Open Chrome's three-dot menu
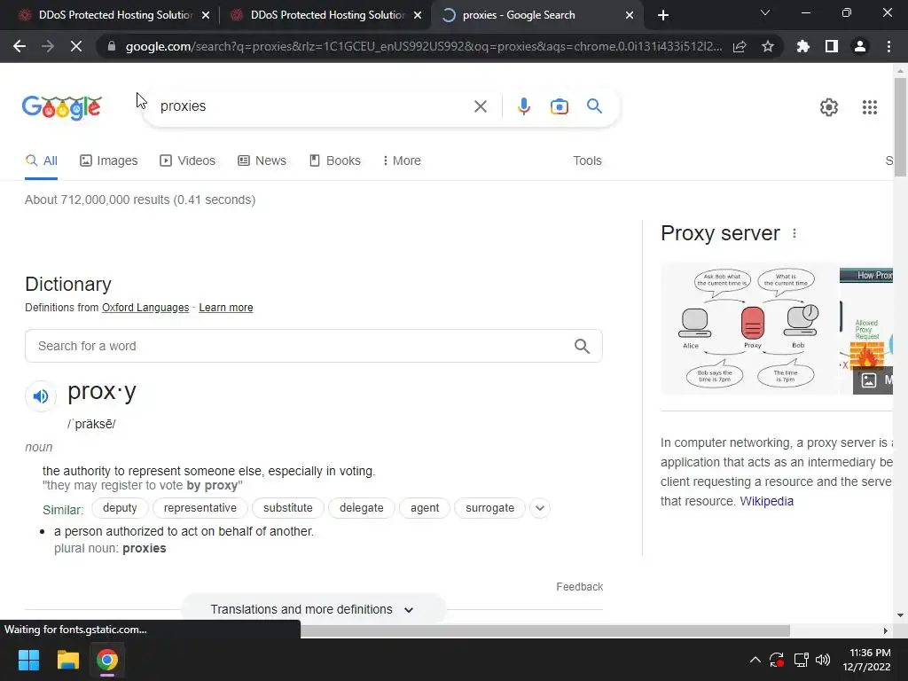 (x=888, y=46)
